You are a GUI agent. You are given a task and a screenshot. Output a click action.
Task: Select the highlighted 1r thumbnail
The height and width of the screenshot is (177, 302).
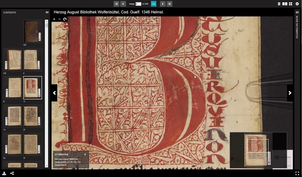point(32,88)
